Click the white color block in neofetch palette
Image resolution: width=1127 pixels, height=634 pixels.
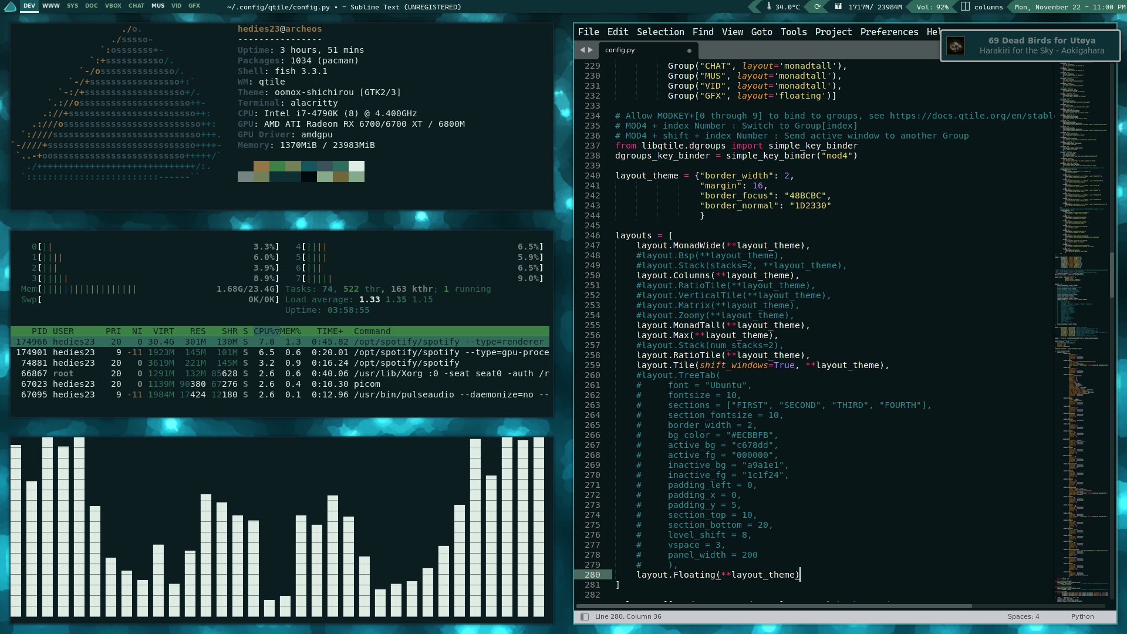[356, 166]
